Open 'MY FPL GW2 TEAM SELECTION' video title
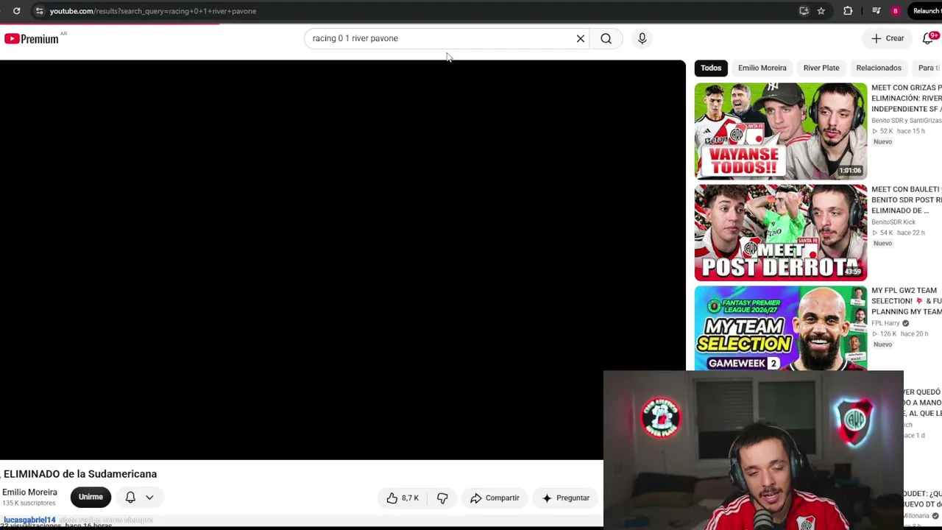This screenshot has width=942, height=530. (907, 301)
